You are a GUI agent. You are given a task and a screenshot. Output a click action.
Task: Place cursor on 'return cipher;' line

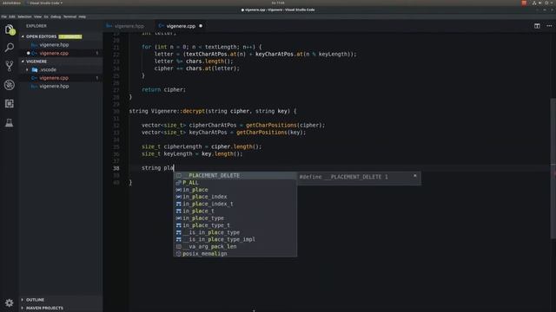pyautogui.click(x=163, y=90)
